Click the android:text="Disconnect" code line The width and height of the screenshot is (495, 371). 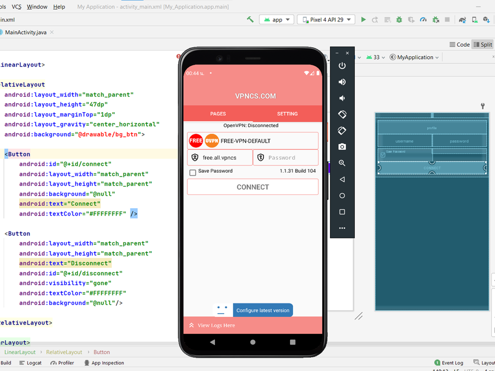65,263
